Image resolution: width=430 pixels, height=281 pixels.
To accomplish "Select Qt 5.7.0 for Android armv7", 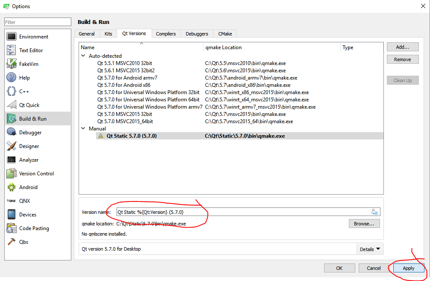I will click(x=127, y=78).
